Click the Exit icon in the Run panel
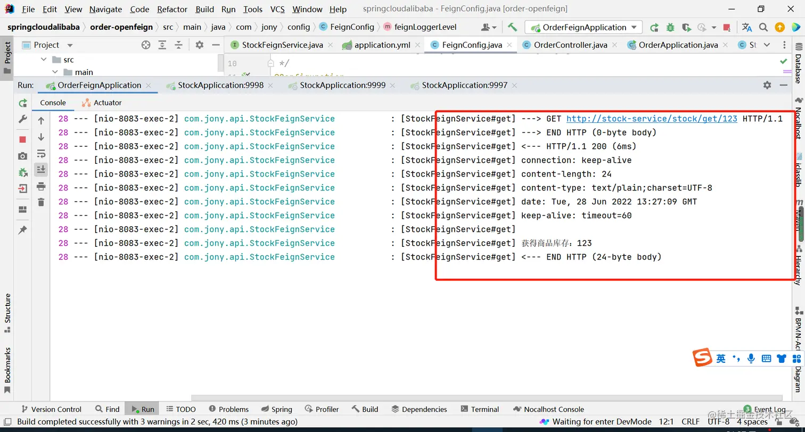Image resolution: width=805 pixels, height=432 pixels. pyautogui.click(x=22, y=188)
